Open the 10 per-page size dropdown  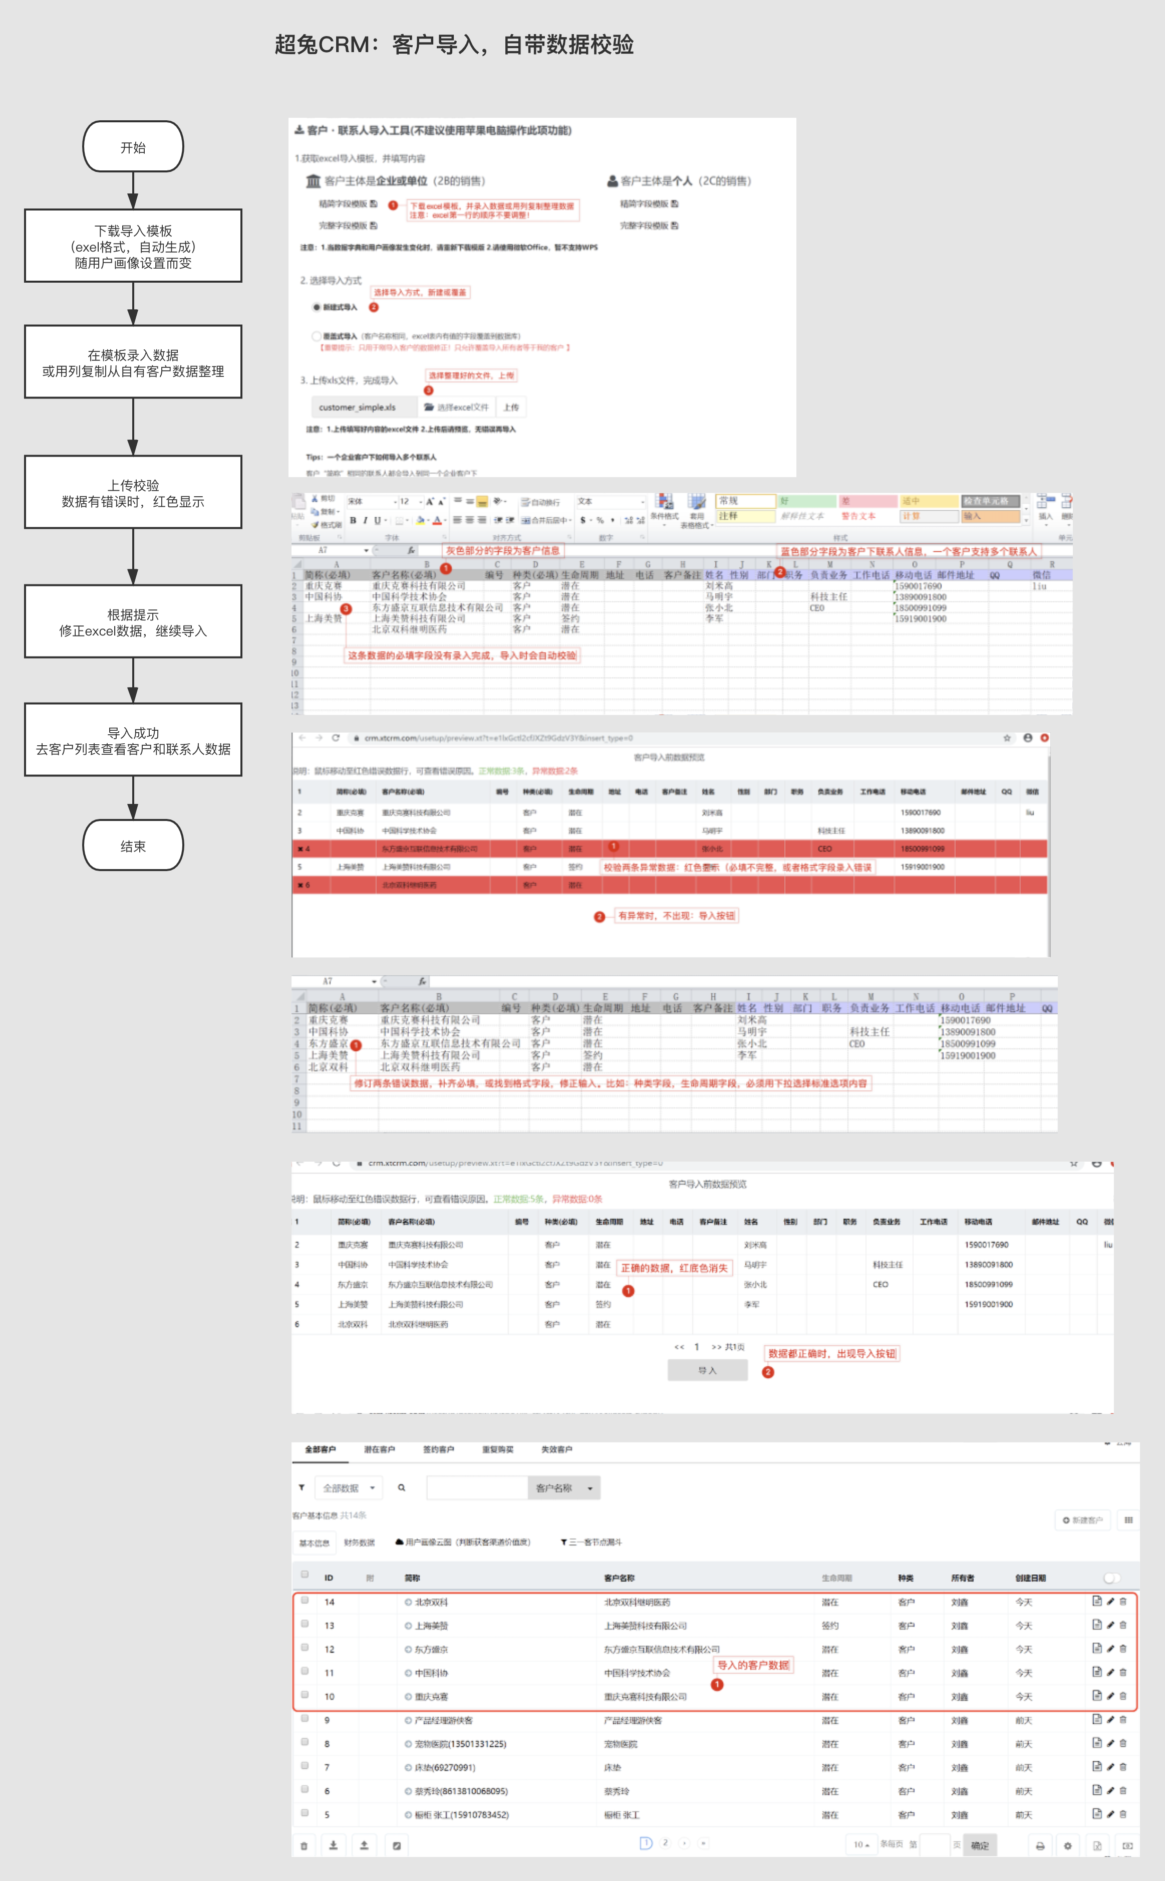pyautogui.click(x=861, y=1845)
